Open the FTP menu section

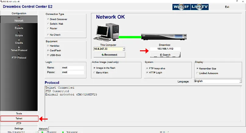[x=19, y=124]
